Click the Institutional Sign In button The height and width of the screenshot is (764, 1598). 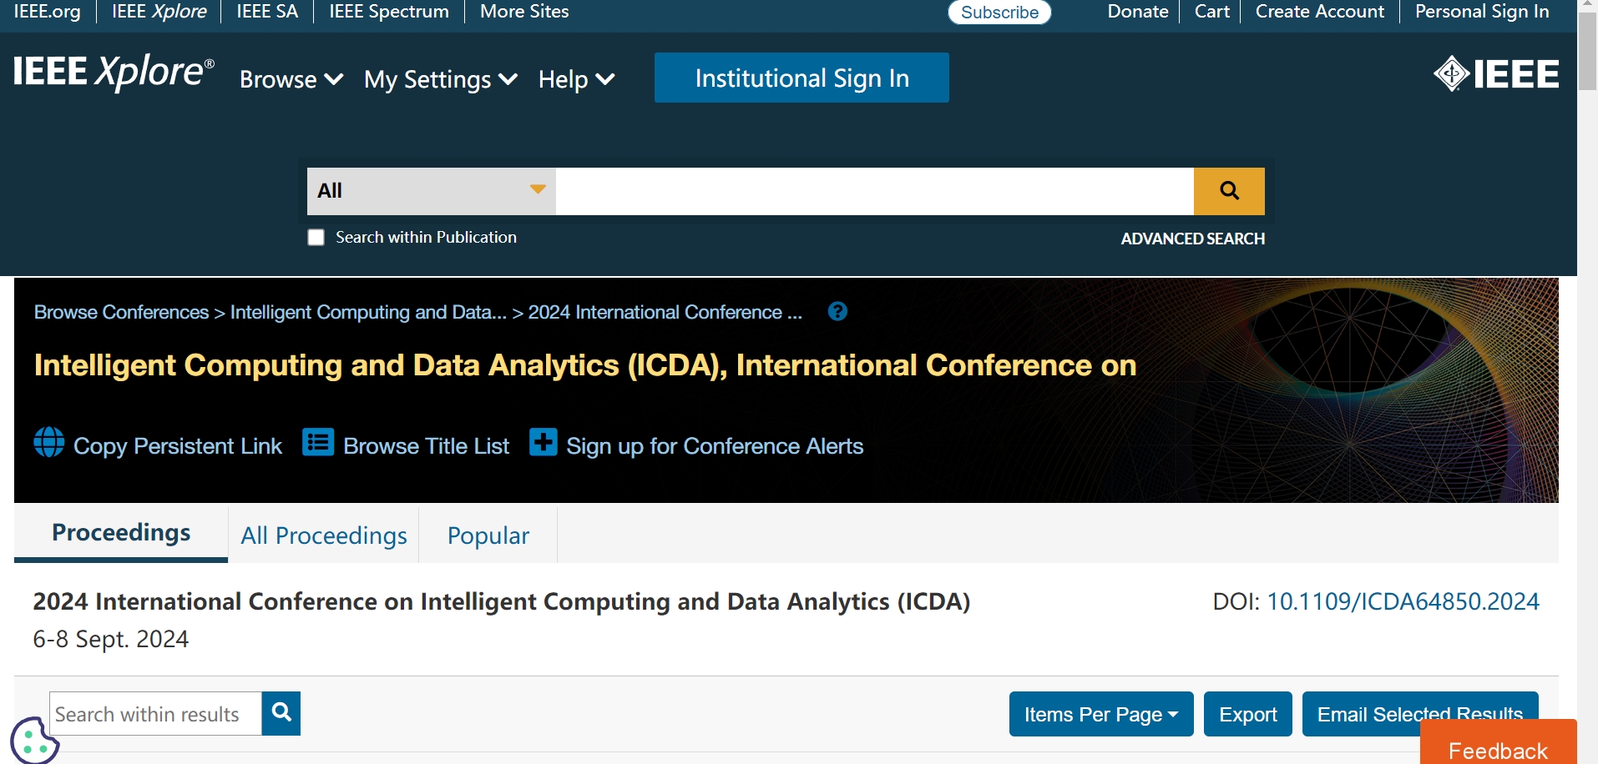[x=802, y=78]
